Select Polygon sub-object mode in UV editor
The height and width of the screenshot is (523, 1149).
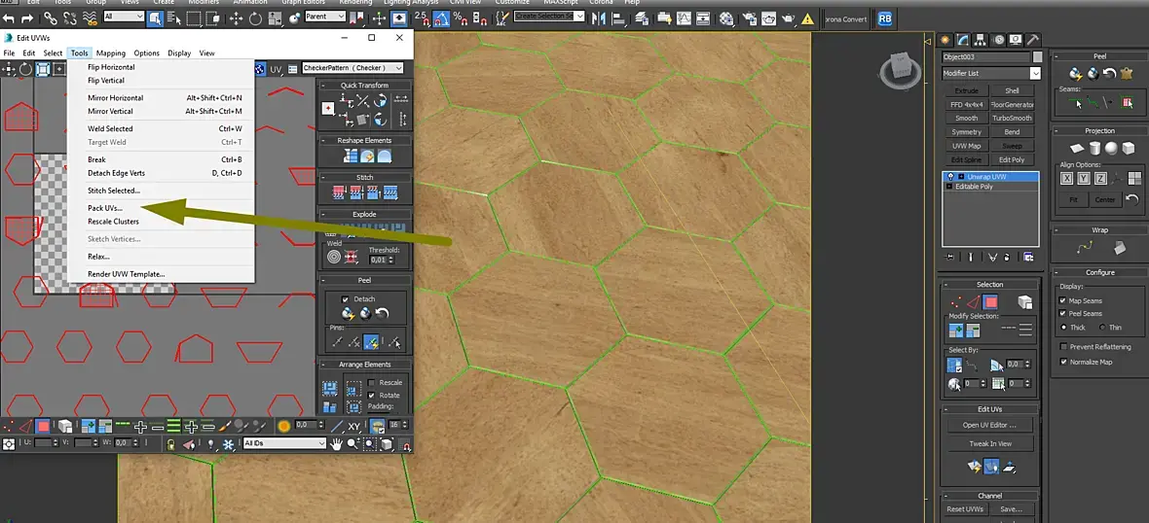coord(43,426)
